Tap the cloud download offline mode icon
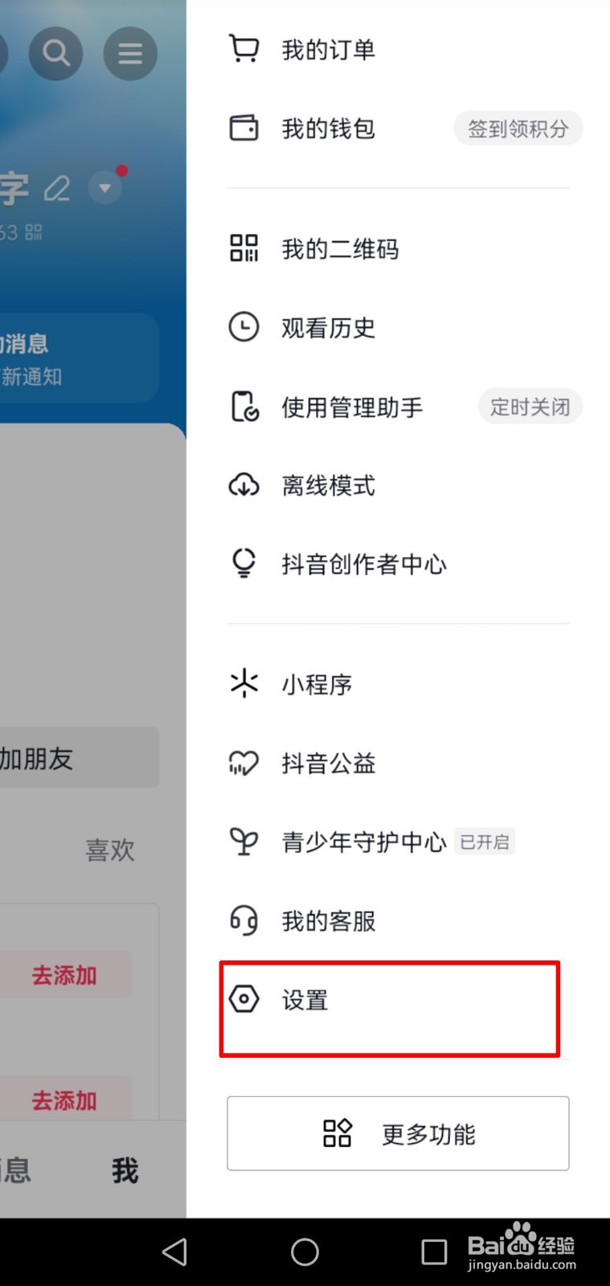 [244, 485]
